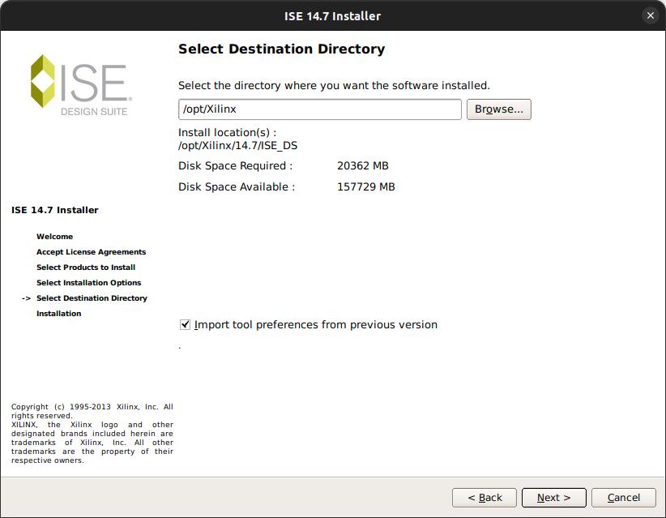Click the window title ISE 14.7 Installer
Image resolution: width=666 pixels, height=518 pixels.
(332, 16)
